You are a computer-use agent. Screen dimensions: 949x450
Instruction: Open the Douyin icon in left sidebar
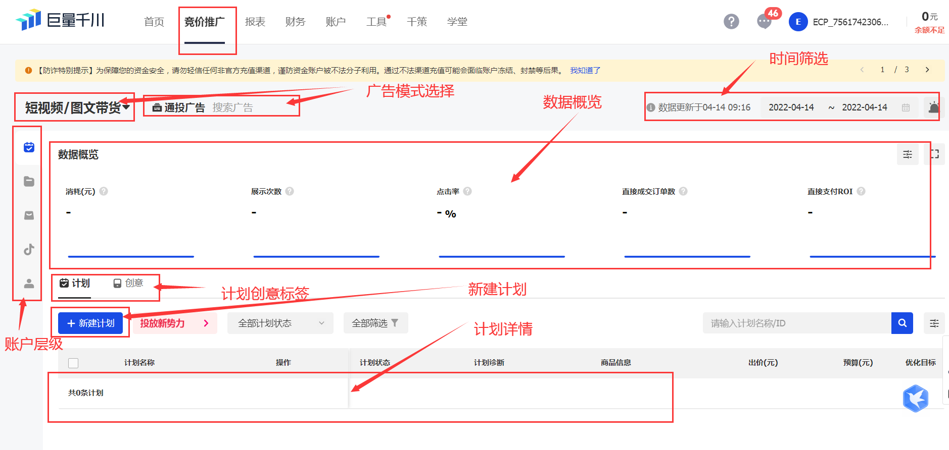[29, 249]
